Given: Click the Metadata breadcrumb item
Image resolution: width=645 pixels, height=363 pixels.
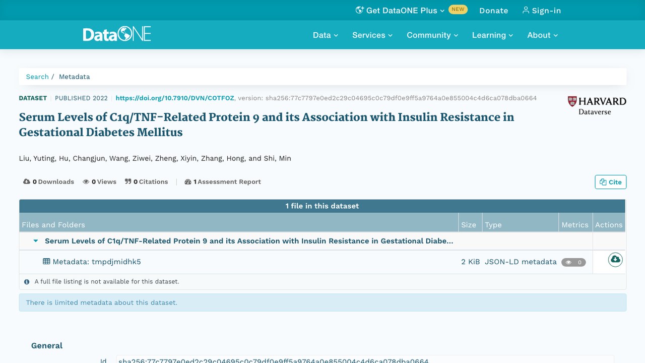Looking at the screenshot, I should pos(75,77).
